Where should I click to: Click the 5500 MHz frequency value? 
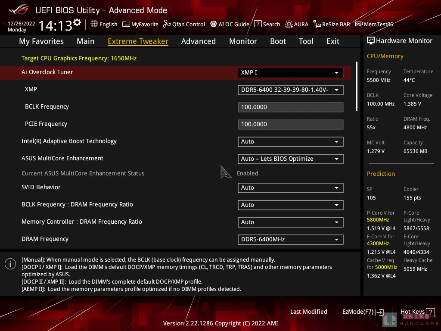pyautogui.click(x=379, y=80)
